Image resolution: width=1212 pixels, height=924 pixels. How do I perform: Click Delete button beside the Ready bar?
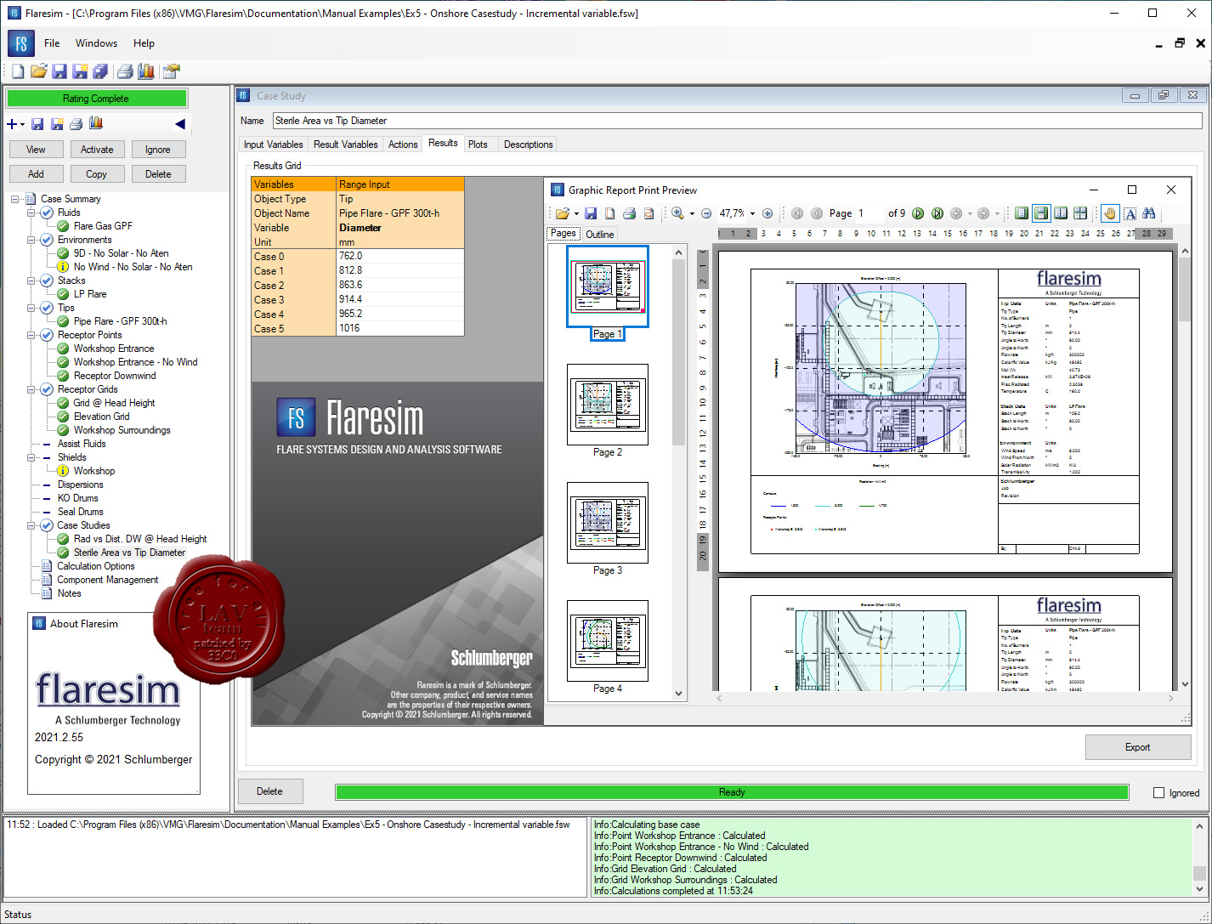pos(269,791)
